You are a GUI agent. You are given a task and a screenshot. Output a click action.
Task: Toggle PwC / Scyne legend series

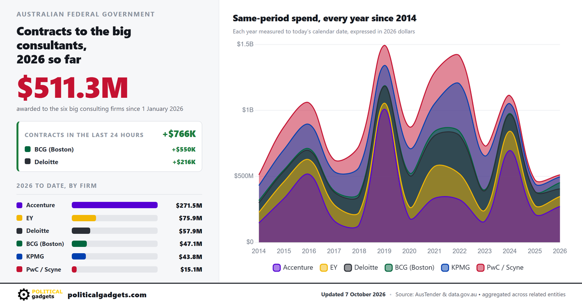(x=500, y=267)
